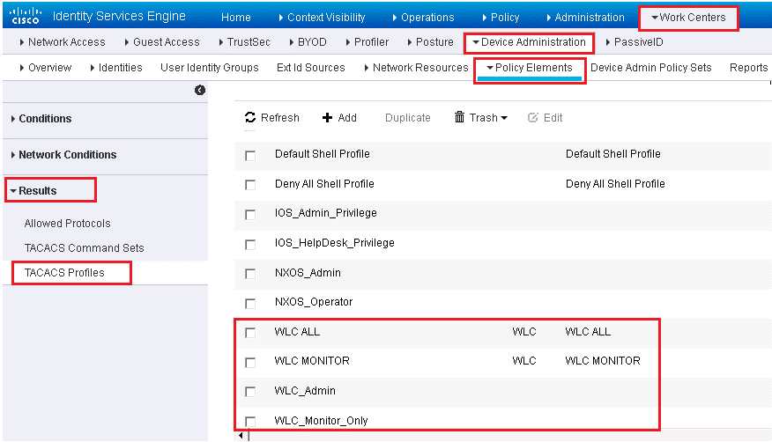
Task: Open the Device Administration submenu
Action: [530, 41]
